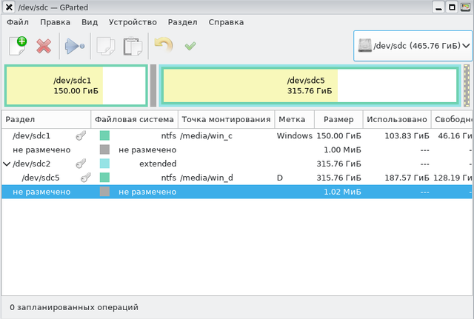Sort by Файловая система column header
The image size is (474, 319).
coord(134,119)
